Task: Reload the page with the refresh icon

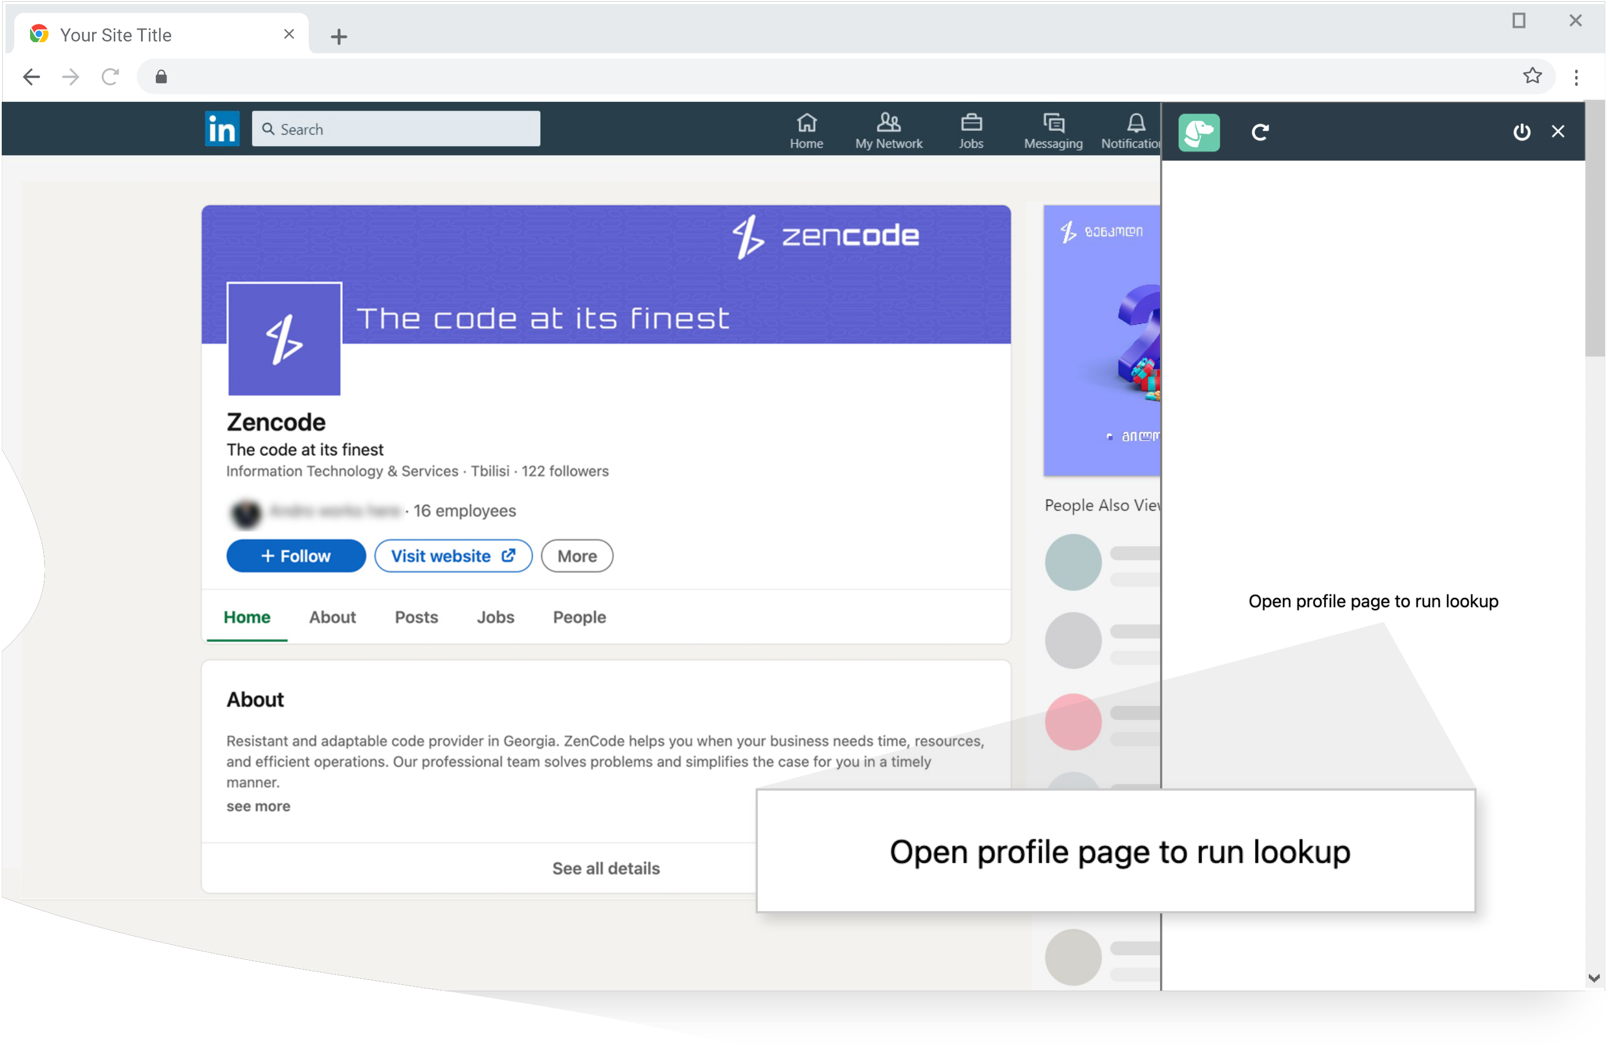Action: click(x=110, y=77)
